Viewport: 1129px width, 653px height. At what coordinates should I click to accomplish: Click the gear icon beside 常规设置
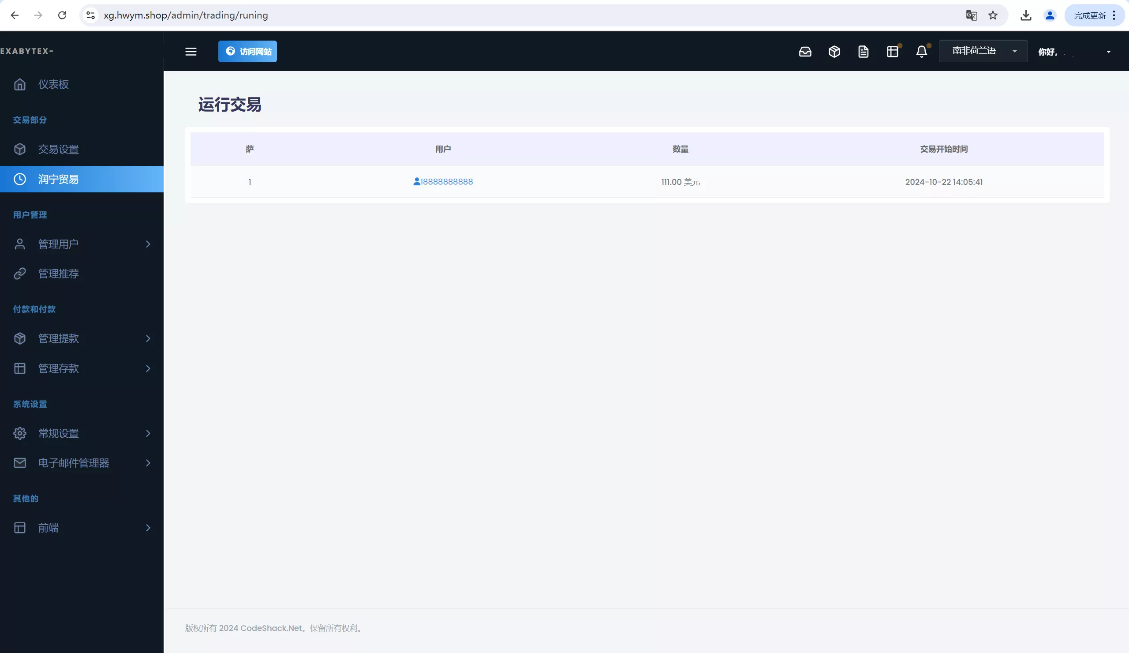20,433
